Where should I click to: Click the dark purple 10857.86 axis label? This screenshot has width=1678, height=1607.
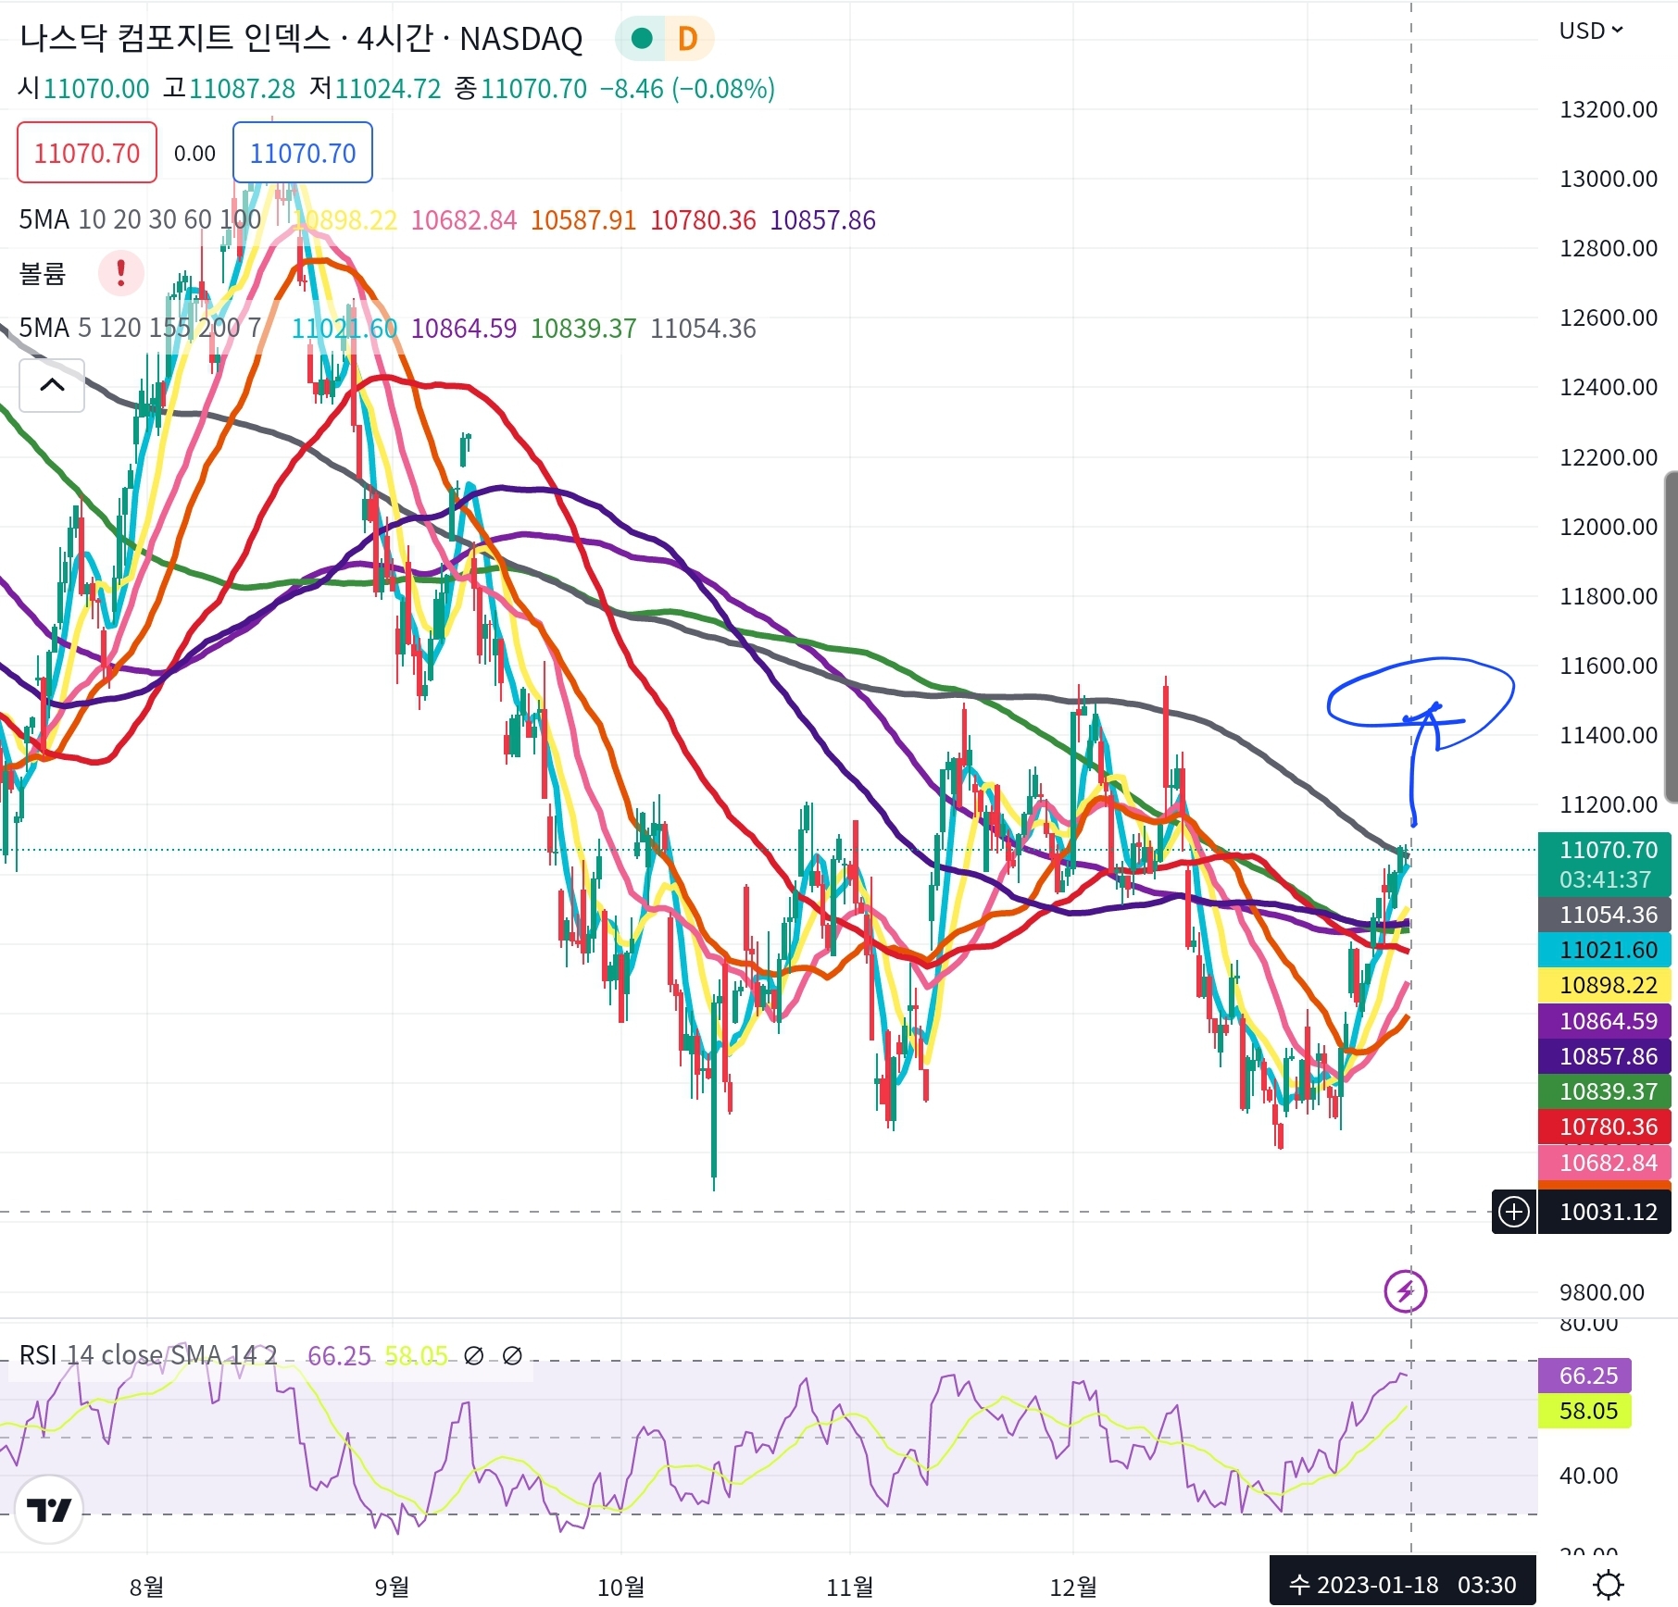click(1605, 1056)
